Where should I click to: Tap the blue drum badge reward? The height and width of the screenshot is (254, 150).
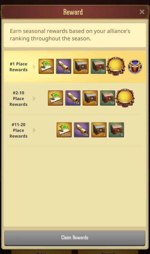135,66
